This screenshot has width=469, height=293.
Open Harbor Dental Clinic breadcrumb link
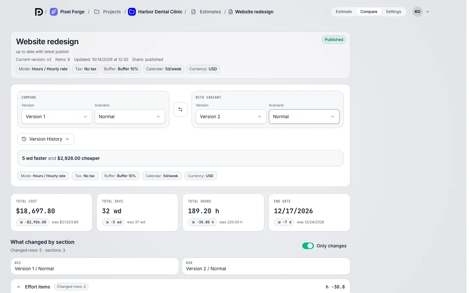[x=160, y=12]
